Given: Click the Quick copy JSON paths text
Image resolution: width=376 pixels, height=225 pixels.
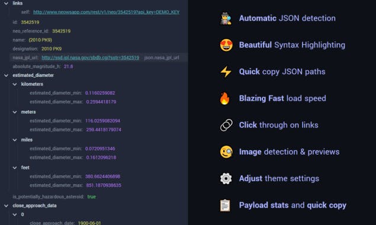Looking at the screenshot, I should 282,72.
